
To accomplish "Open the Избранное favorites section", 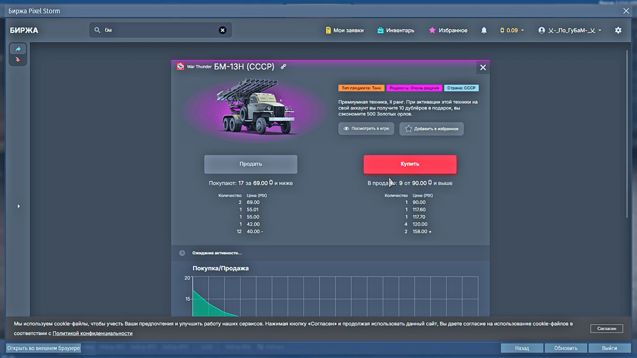I will [x=448, y=31].
